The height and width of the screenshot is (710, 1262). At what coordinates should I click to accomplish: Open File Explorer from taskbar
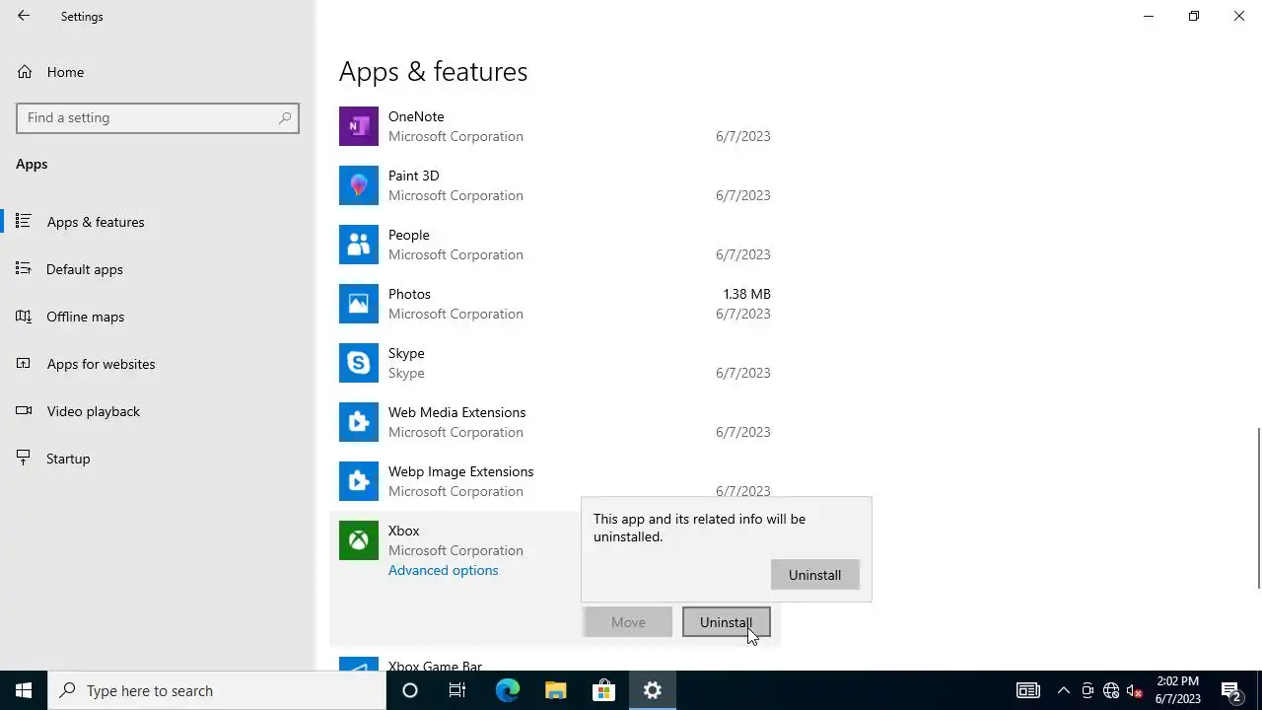pos(555,690)
